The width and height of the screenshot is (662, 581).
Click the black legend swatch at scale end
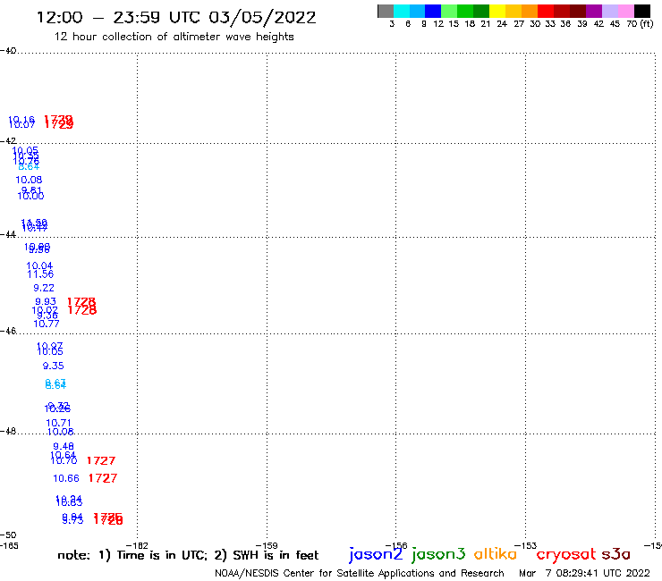pos(641,12)
